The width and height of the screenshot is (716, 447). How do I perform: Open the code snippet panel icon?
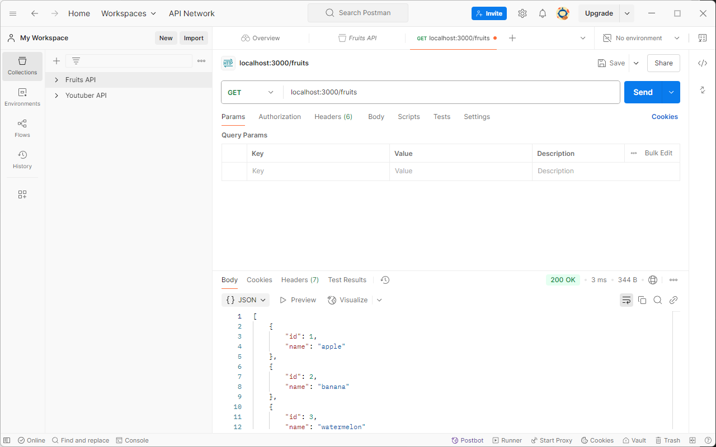(703, 63)
